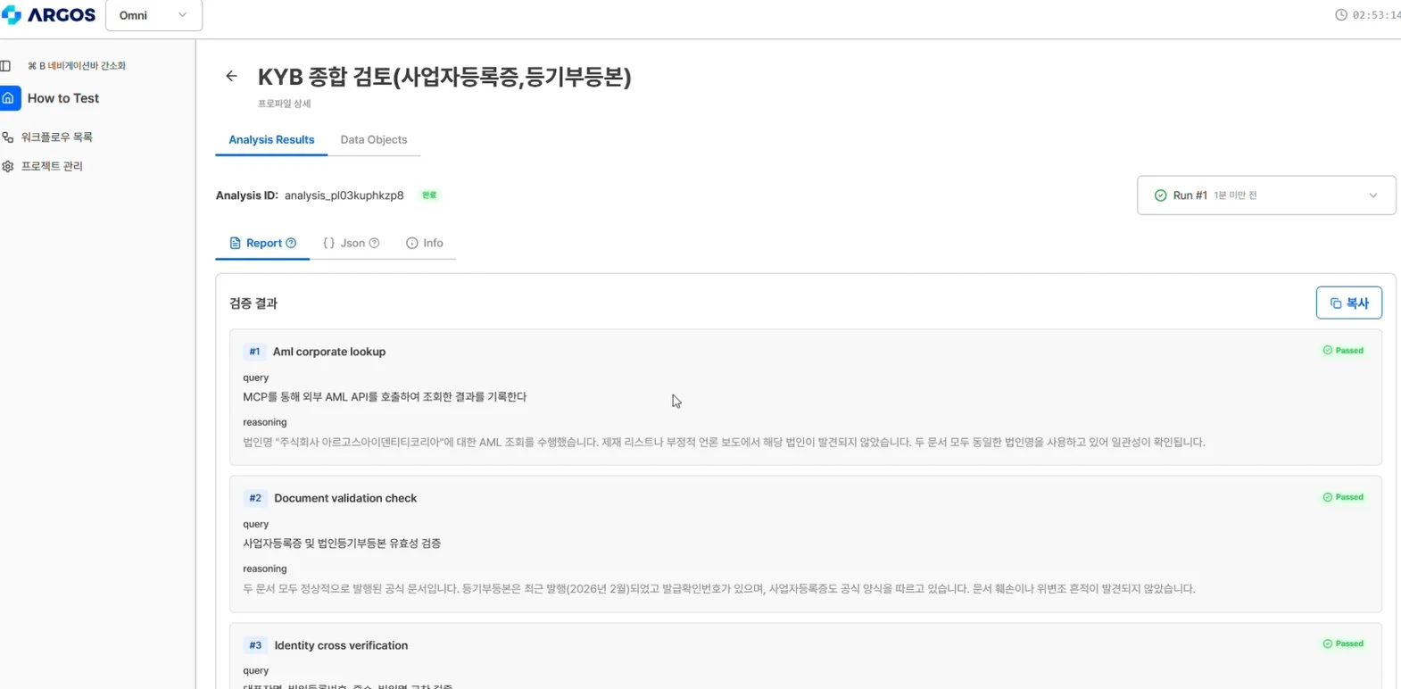This screenshot has width=1401, height=689.
Task: Open the How to Test page
Action: (x=62, y=98)
